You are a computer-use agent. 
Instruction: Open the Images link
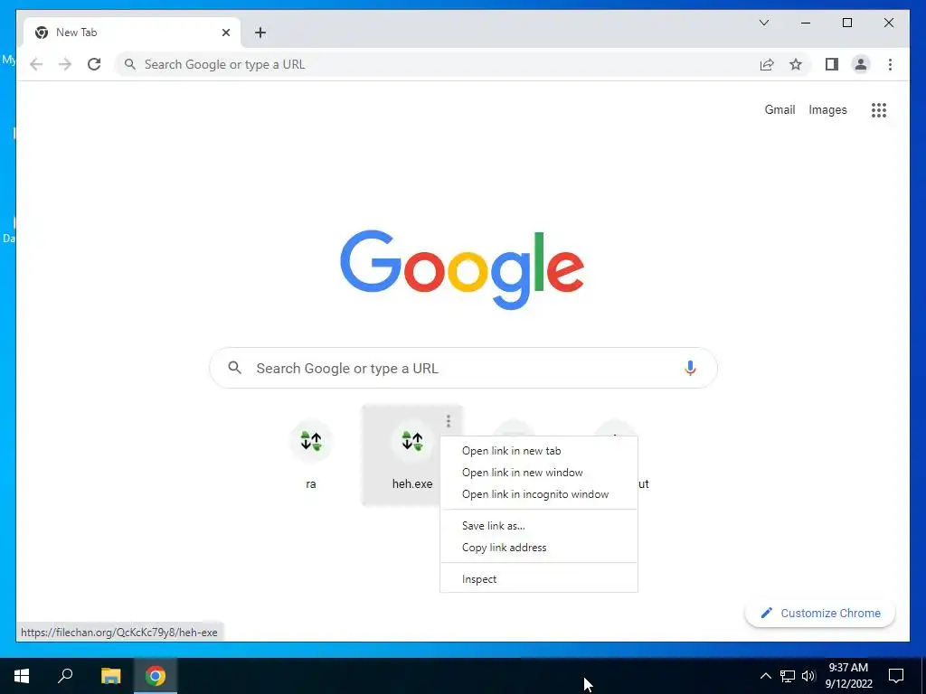[x=827, y=109]
